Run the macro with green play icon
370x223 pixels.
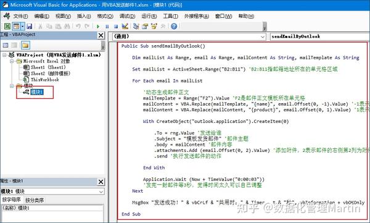coord(98,26)
